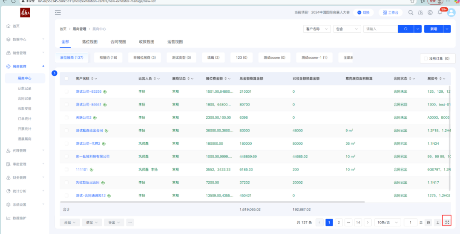
Task: Click the blue arrow panel expander
Action: point(54,73)
